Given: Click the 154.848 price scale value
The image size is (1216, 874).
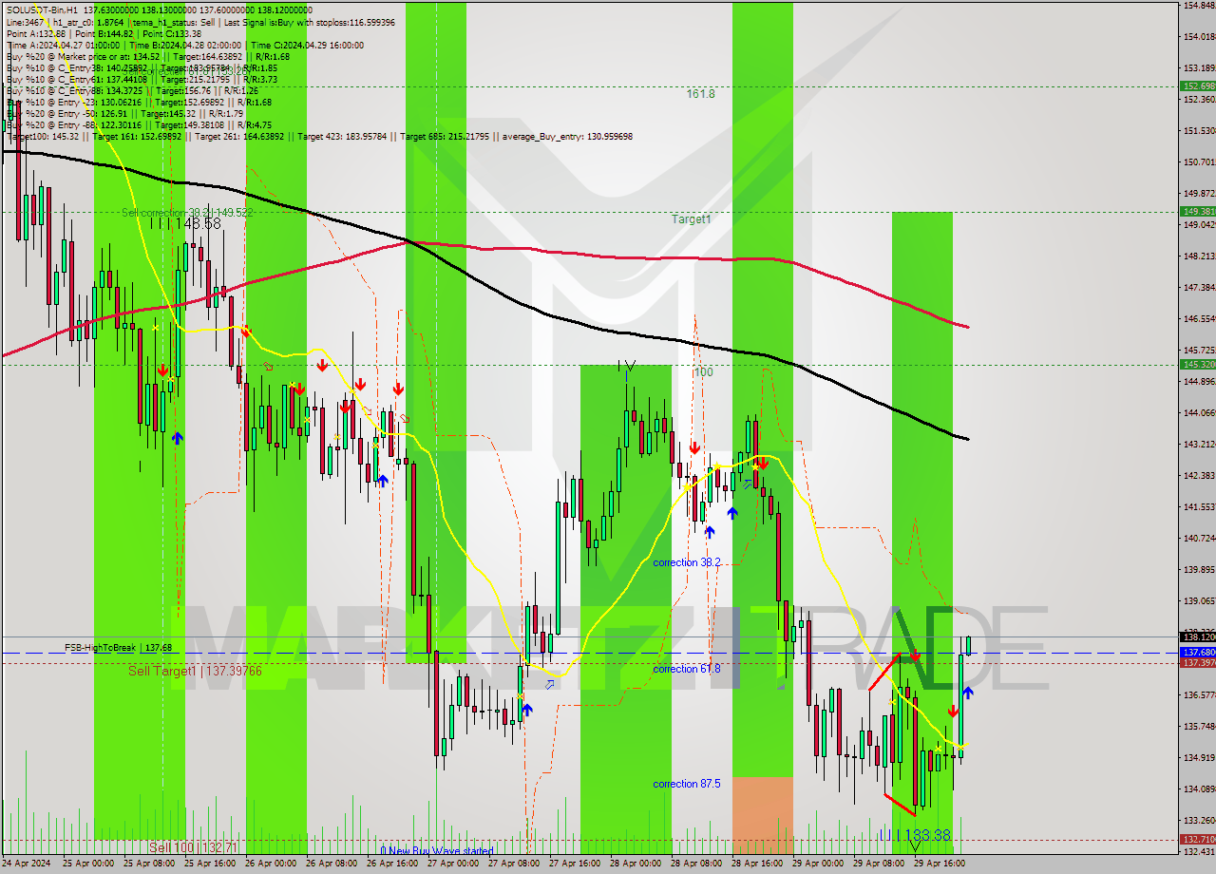Looking at the screenshot, I should pyautogui.click(x=1199, y=6).
